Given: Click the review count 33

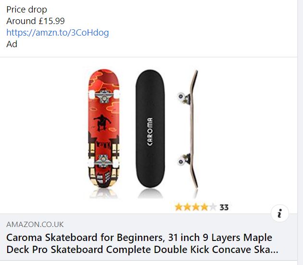Looking at the screenshot, I should click(x=224, y=207).
